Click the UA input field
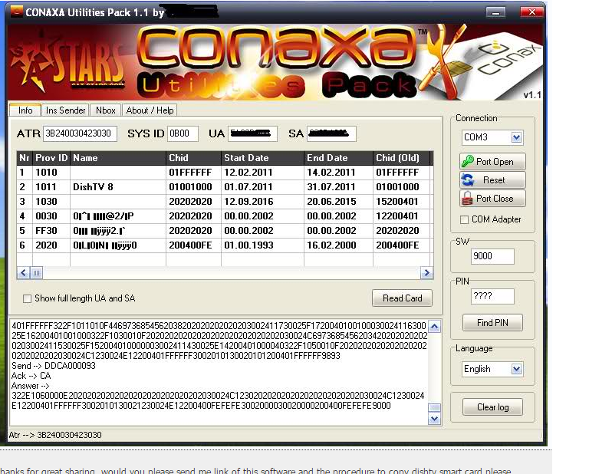Viewport: 589px width, 474px height. [x=252, y=133]
